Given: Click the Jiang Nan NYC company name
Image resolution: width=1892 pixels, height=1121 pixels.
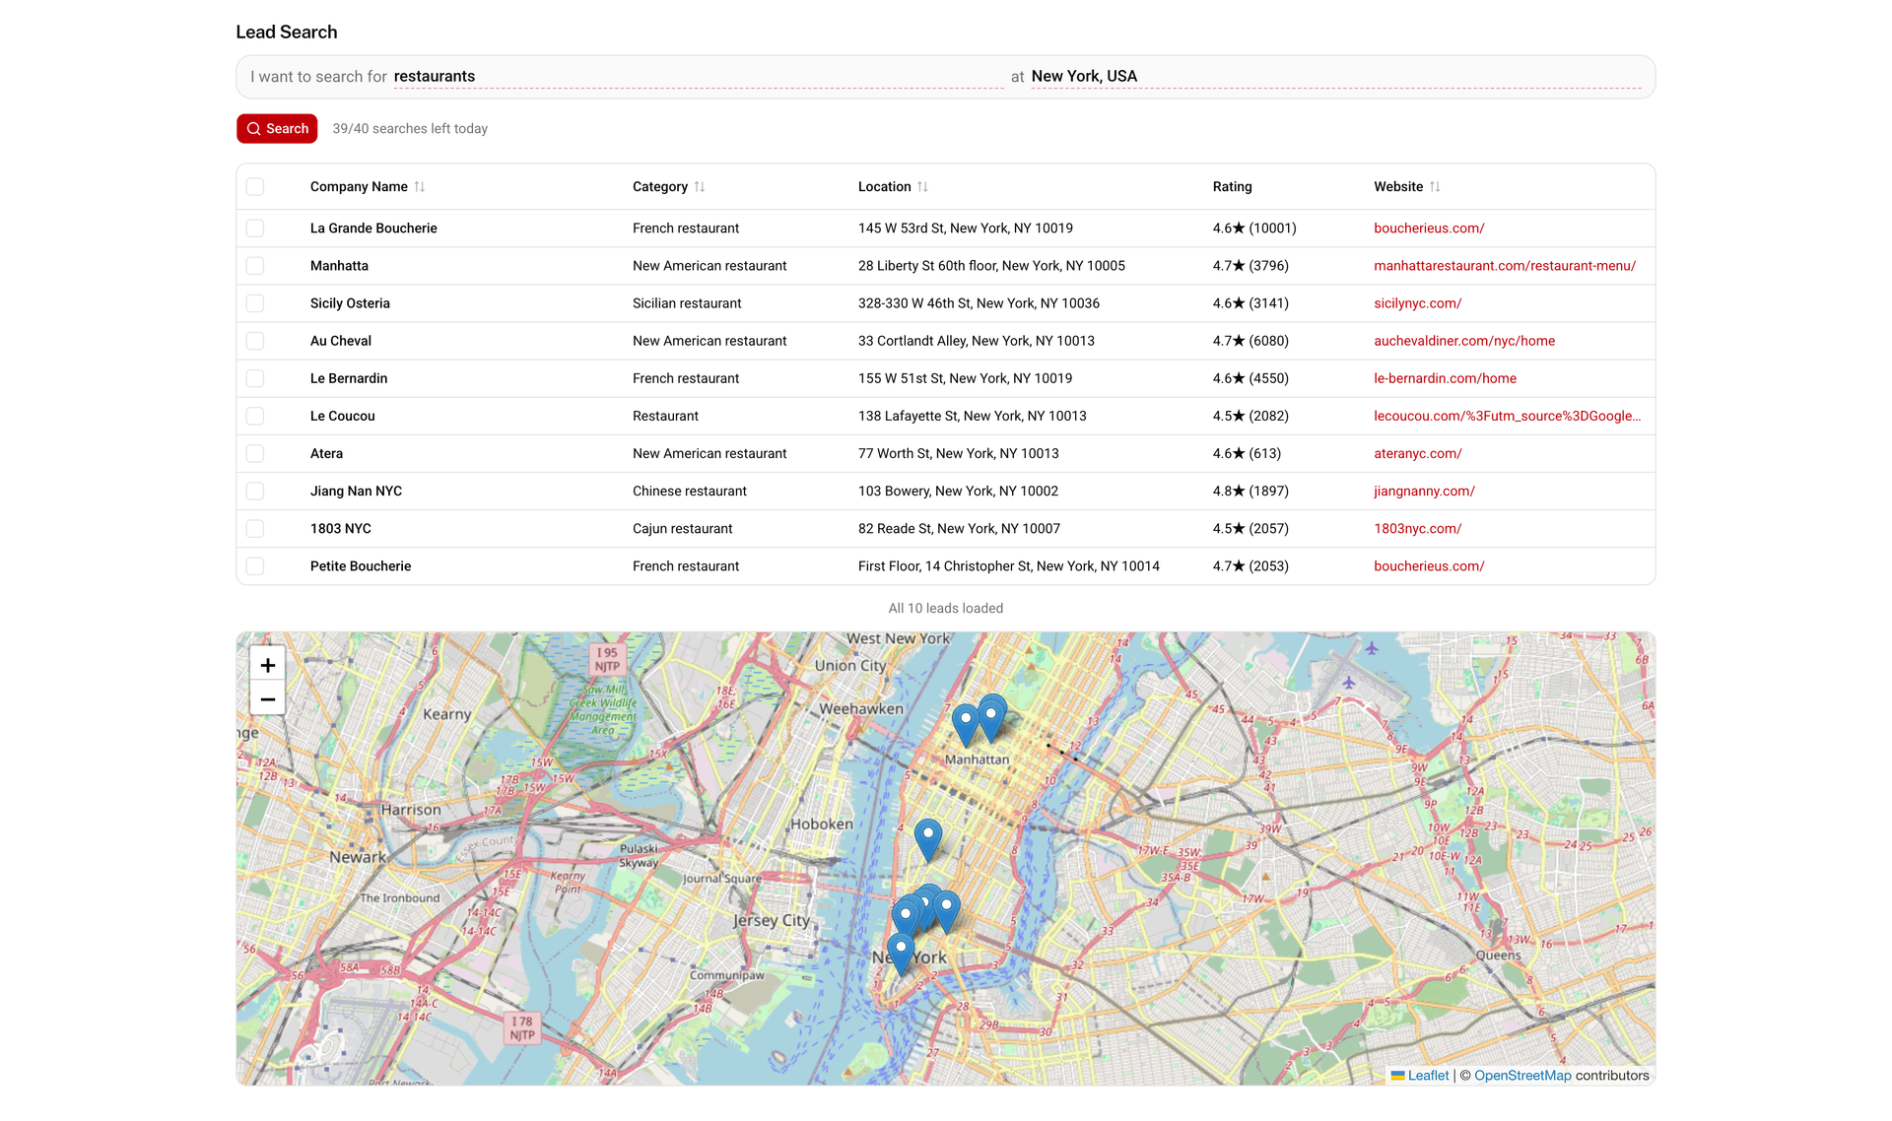Looking at the screenshot, I should 356,491.
